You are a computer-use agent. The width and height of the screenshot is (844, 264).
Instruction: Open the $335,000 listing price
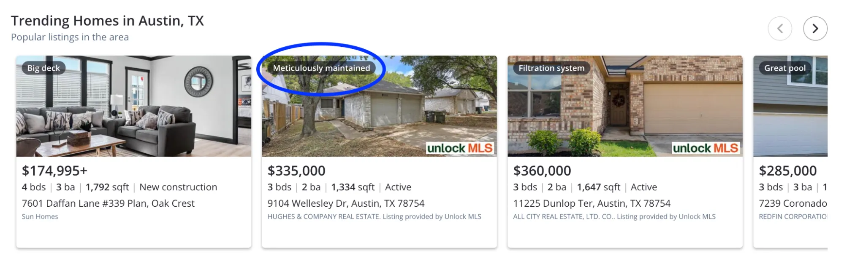[296, 171]
